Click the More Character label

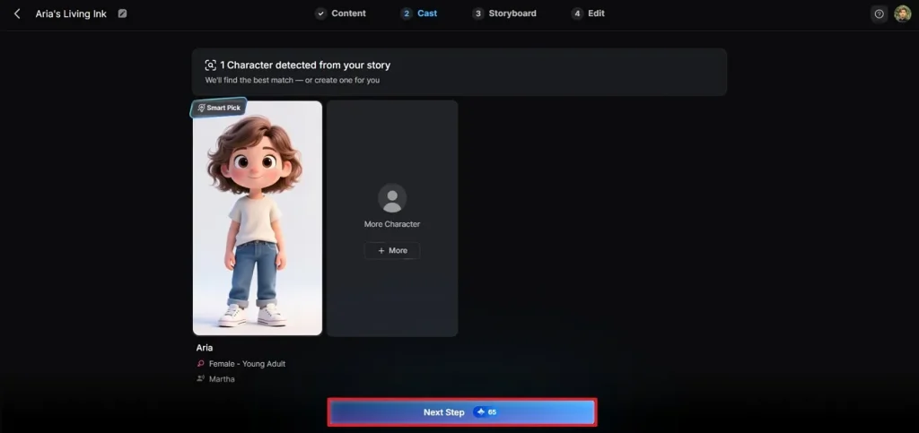(x=392, y=224)
